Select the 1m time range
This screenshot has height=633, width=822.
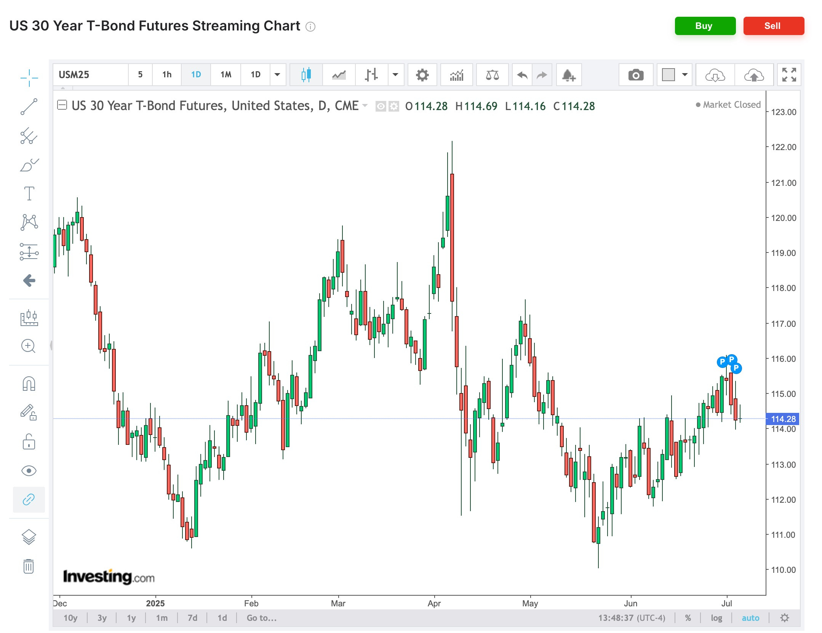tap(162, 618)
